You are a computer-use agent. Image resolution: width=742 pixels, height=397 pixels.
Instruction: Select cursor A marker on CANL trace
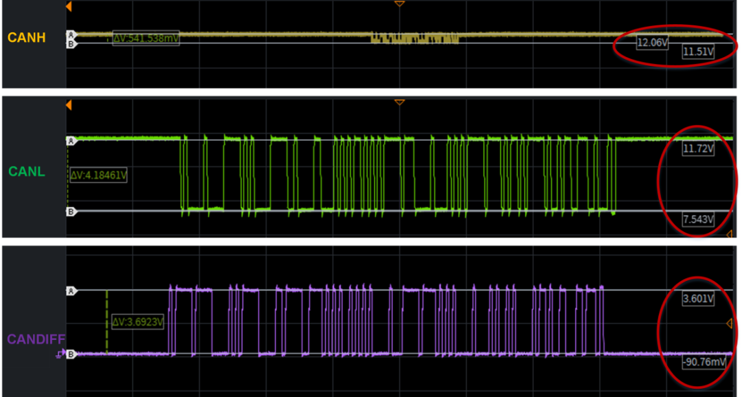[x=71, y=141]
